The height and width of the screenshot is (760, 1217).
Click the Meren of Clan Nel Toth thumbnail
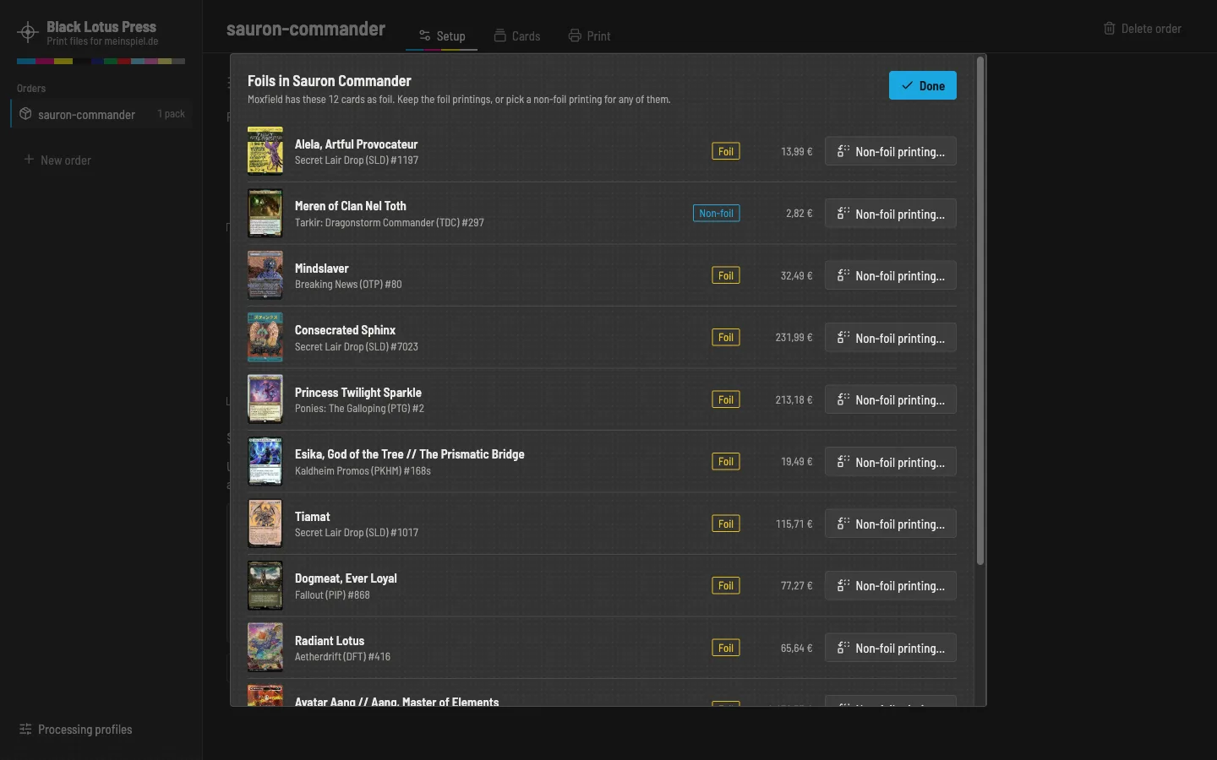(265, 213)
